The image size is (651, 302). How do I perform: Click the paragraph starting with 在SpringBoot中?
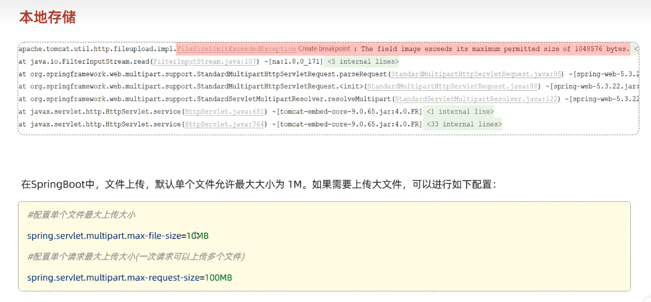click(x=258, y=184)
